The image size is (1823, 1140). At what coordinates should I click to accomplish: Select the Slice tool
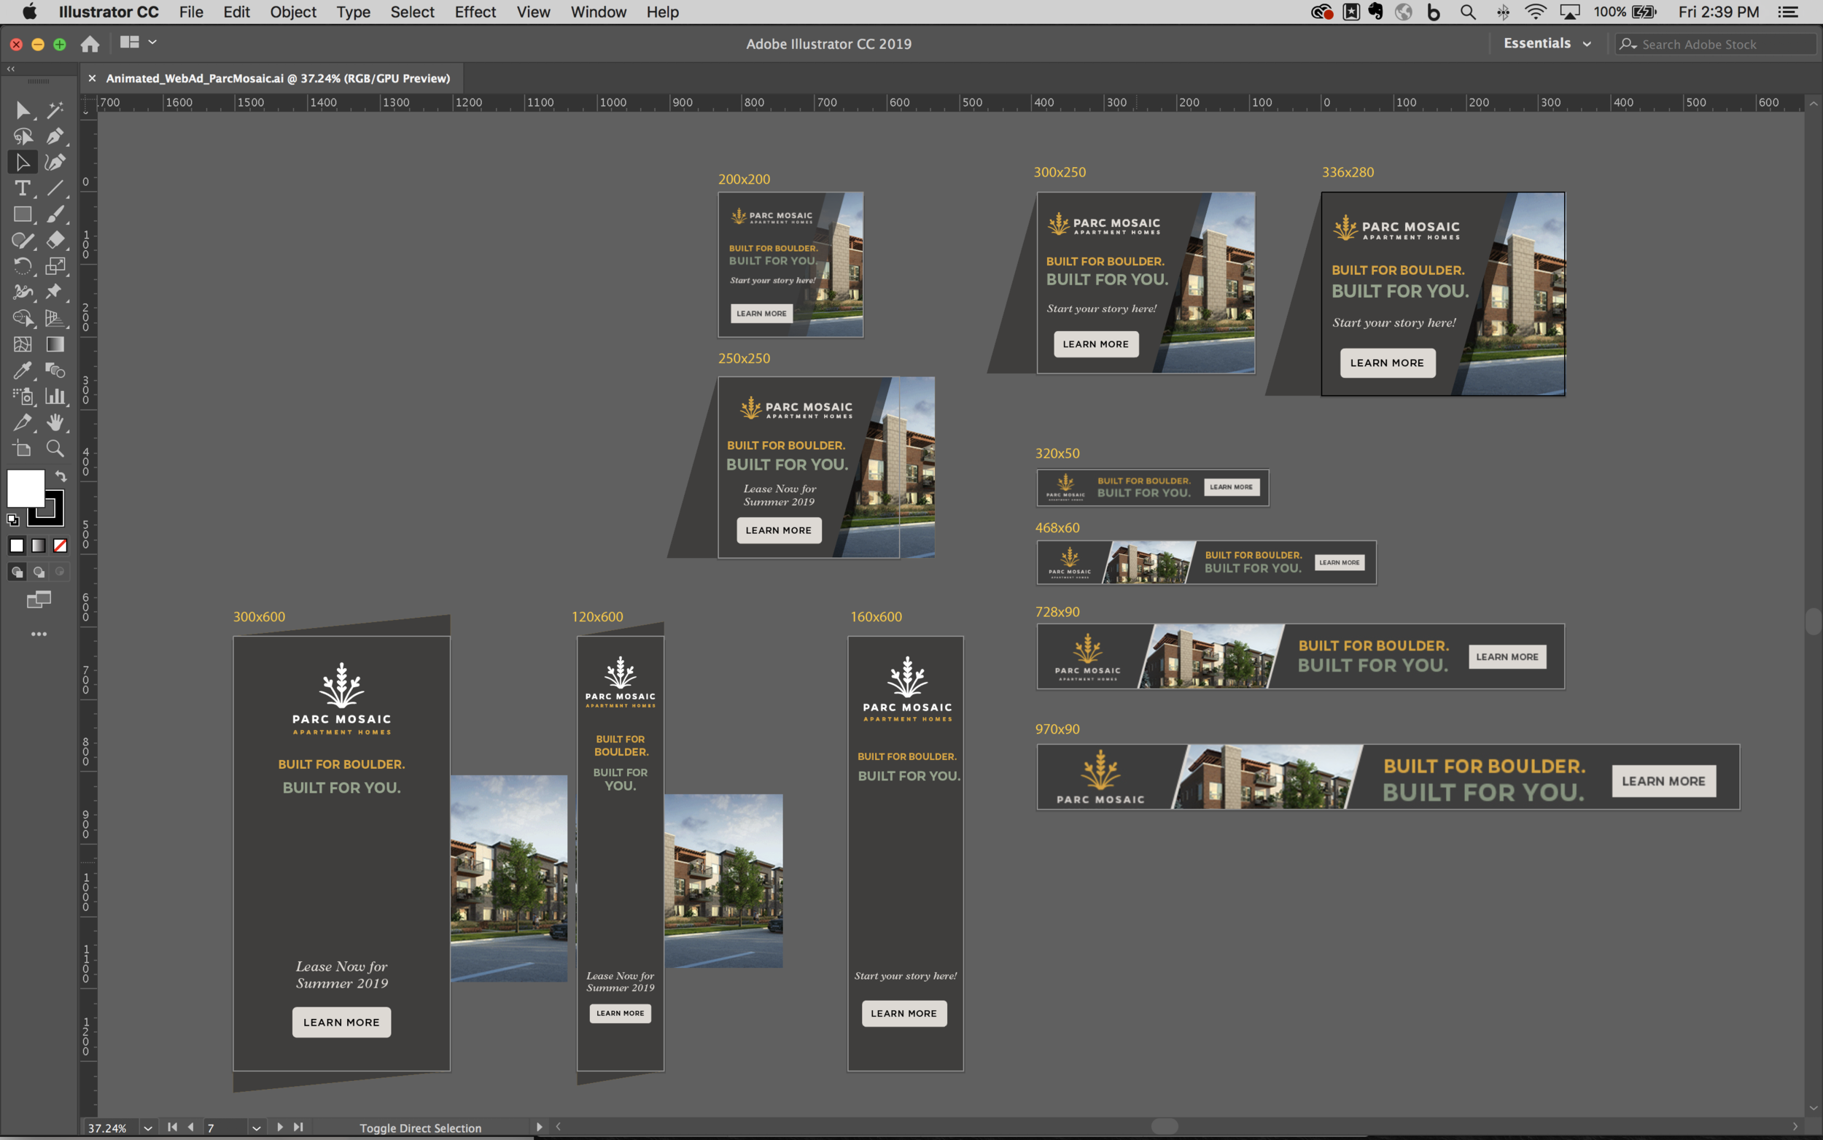click(x=23, y=422)
